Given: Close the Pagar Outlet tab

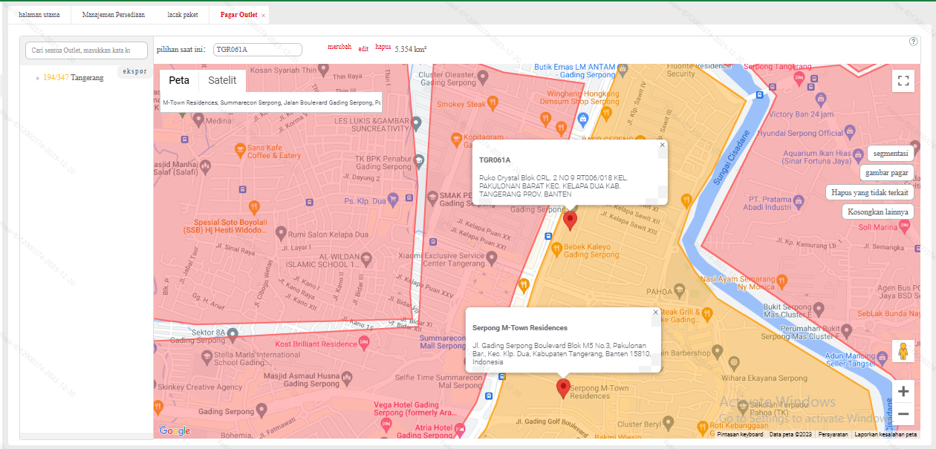Looking at the screenshot, I should [x=263, y=15].
